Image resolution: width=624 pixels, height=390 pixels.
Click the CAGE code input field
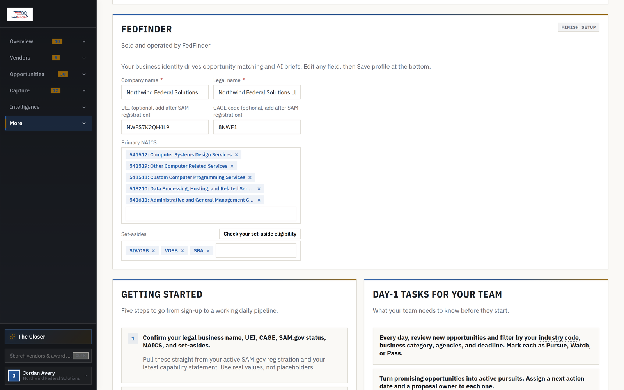[x=257, y=127]
